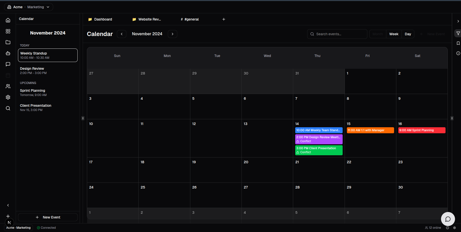This screenshot has height=232, width=461.
Task: Open the Home panel
Action: [8, 20]
